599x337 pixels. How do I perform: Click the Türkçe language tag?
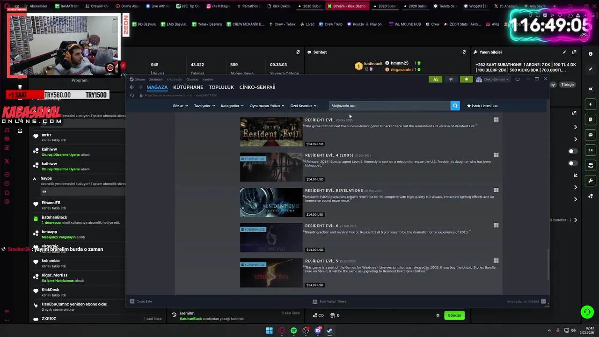tap(567, 85)
